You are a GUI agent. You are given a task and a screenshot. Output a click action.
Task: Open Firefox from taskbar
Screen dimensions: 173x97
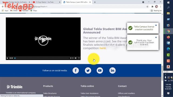point(168,37)
